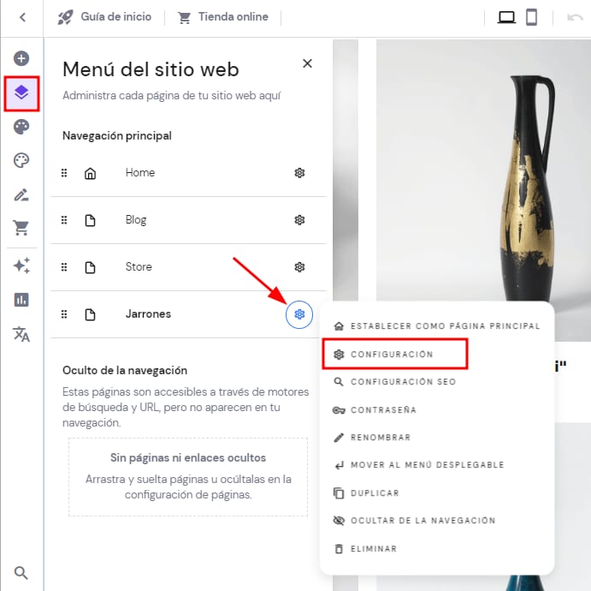Screen dimensions: 591x591
Task: Open pages and navigation layers icon
Action: (21, 93)
